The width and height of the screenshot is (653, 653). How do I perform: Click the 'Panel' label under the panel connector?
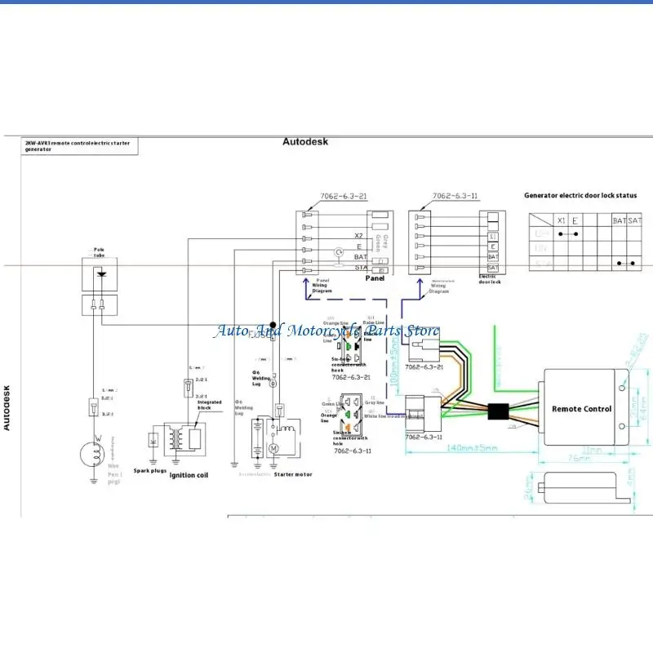pyautogui.click(x=375, y=278)
